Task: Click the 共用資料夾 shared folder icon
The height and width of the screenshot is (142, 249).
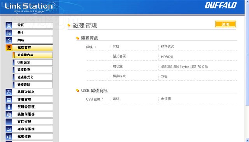Action: point(9,92)
